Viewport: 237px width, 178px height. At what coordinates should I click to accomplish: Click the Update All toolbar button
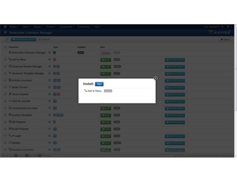click(x=44, y=39)
